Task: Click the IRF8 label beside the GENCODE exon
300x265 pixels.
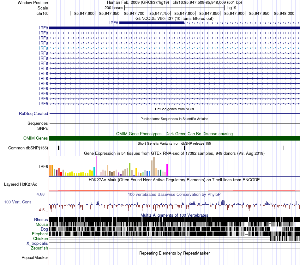Action: 114,23
